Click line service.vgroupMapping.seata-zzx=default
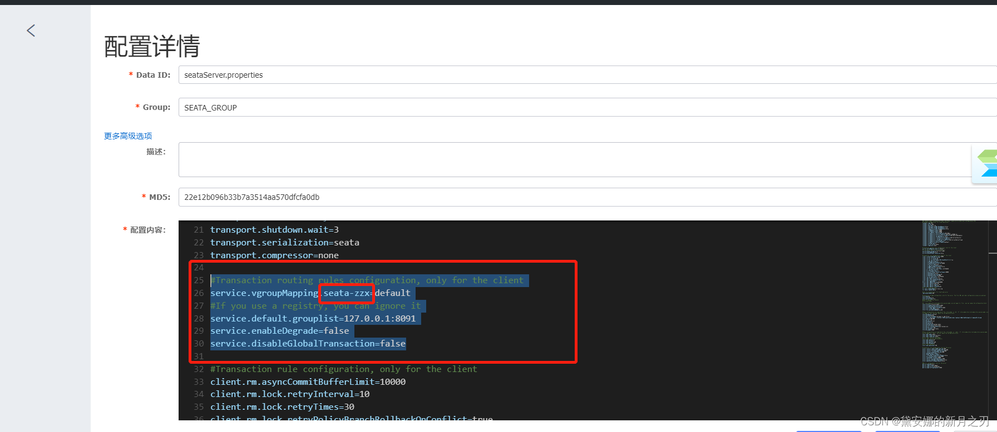Screen dimensions: 997x432 pyautogui.click(x=310, y=293)
